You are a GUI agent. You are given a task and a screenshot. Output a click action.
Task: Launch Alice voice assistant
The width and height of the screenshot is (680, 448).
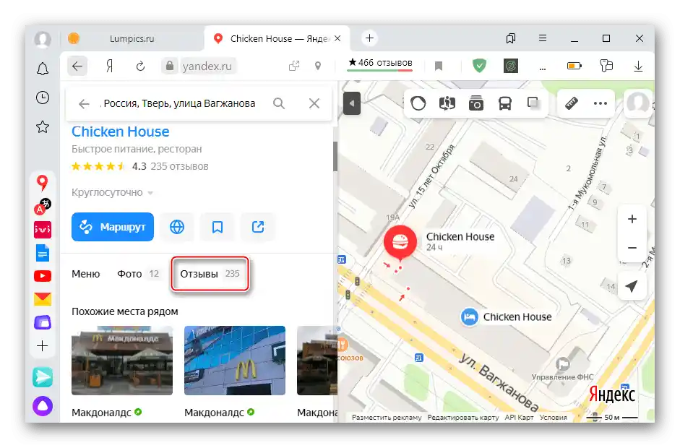click(x=43, y=406)
